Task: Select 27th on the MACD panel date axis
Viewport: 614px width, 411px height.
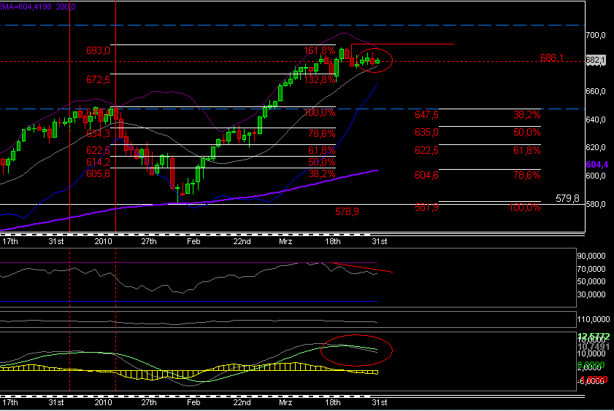Action: (x=149, y=402)
